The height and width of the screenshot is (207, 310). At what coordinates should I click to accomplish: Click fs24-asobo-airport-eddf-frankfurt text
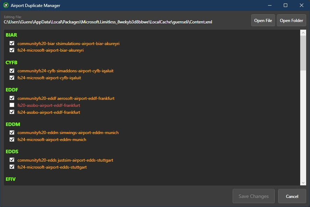[49, 112]
